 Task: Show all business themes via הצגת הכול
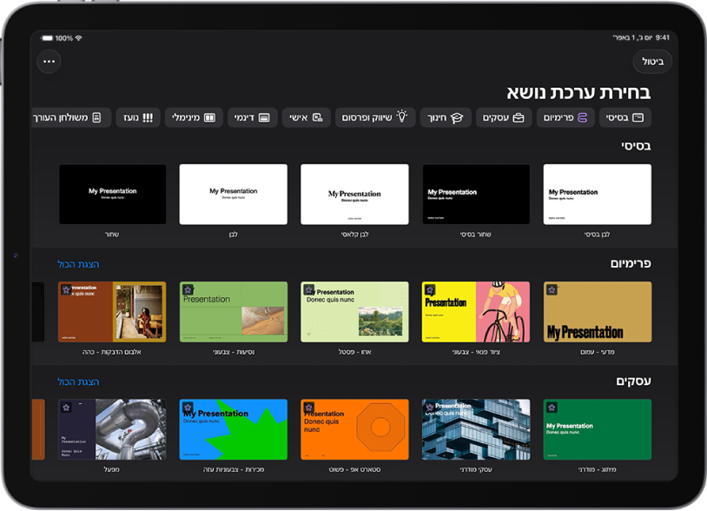click(78, 382)
